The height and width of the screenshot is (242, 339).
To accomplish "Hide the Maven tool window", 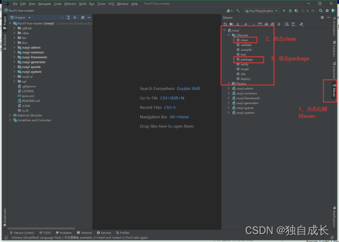I will [329, 18].
